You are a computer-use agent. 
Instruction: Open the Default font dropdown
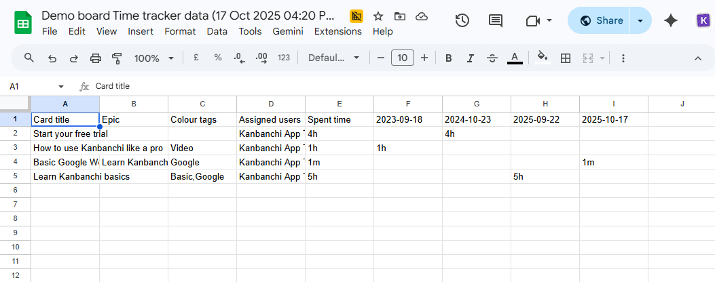(x=334, y=58)
